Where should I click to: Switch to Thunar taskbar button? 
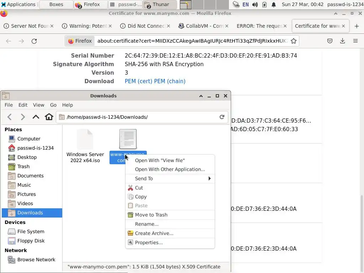click(x=160, y=4)
